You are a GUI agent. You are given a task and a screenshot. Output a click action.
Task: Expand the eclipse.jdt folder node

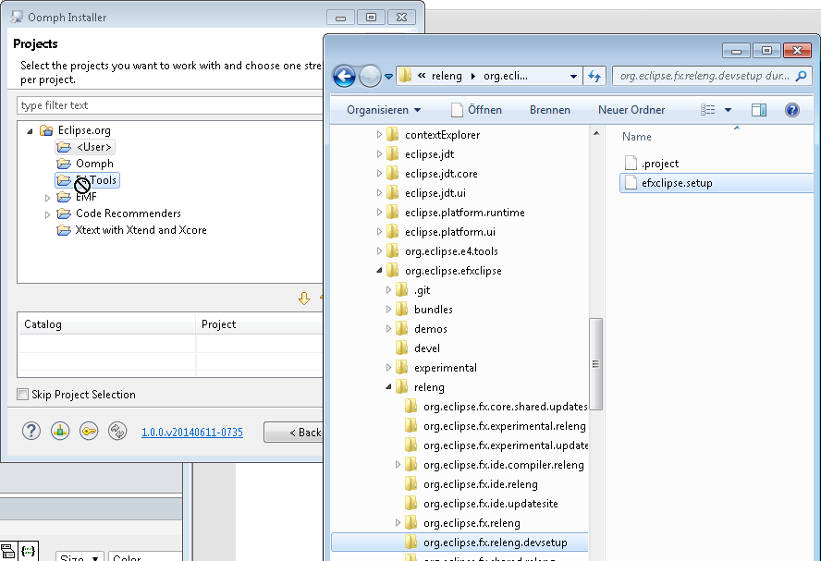[x=379, y=154]
